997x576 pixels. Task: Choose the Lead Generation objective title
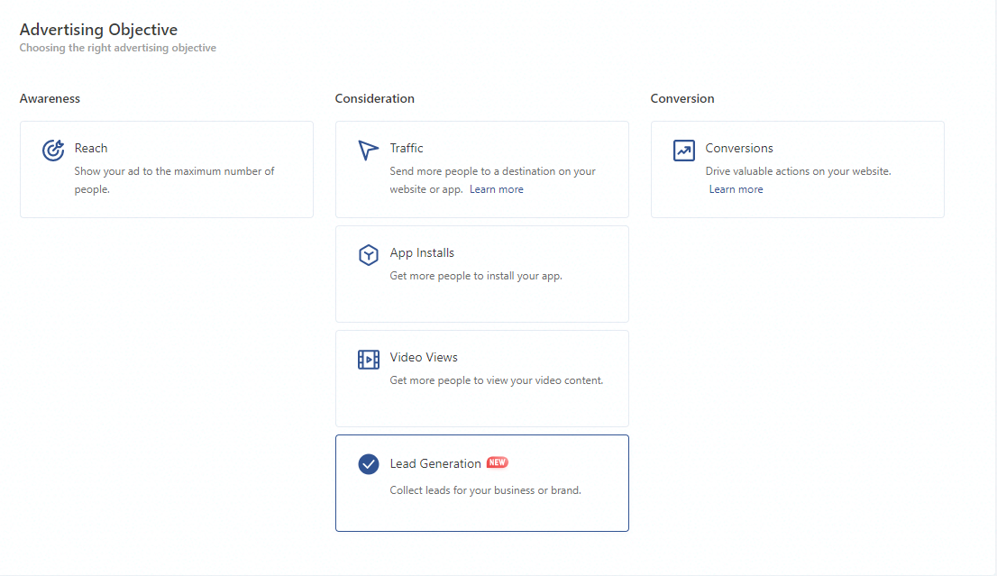tap(435, 463)
